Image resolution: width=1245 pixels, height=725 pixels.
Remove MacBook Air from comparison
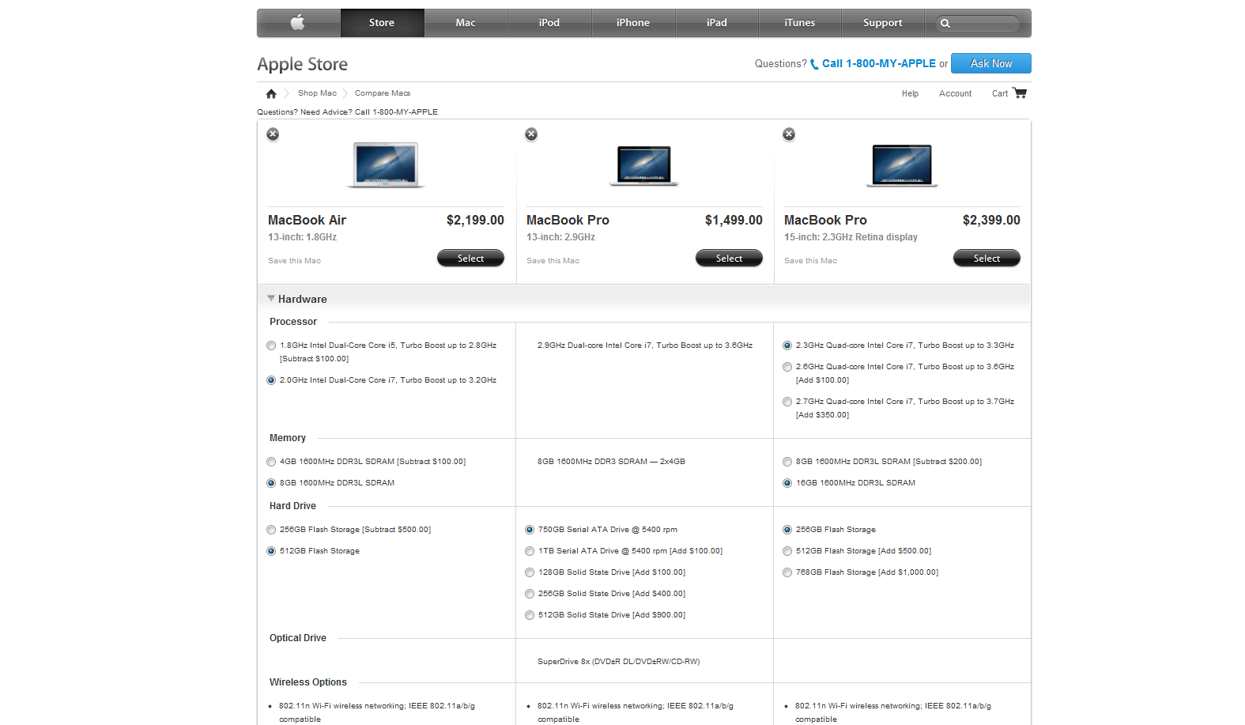pyautogui.click(x=273, y=134)
